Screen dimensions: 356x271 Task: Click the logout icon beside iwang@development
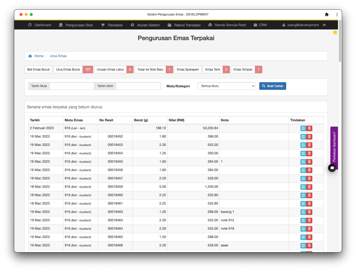click(x=324, y=25)
